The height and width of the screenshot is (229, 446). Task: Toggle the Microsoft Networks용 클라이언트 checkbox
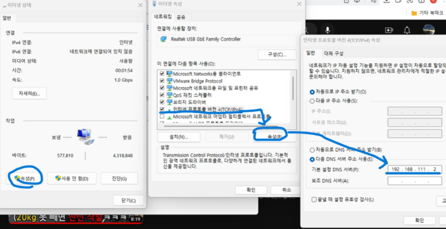tap(162, 74)
